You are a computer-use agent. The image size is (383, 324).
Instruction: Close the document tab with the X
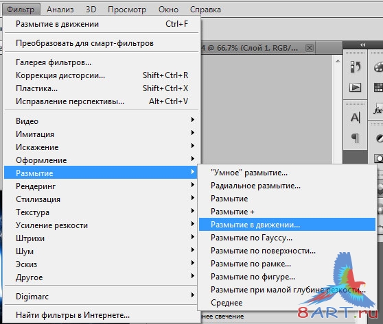click(310, 48)
